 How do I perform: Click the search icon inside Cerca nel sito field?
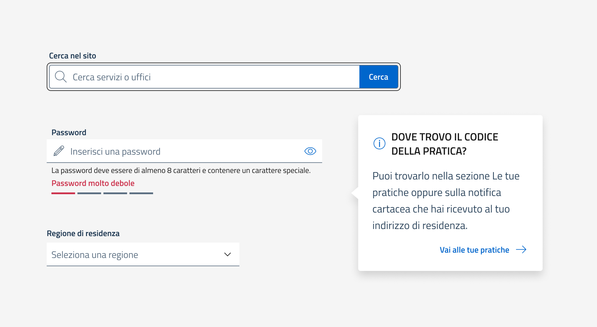(x=61, y=76)
